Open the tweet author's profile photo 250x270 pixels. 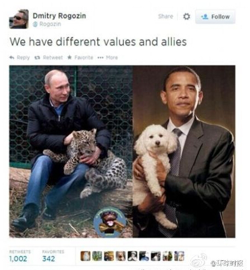point(19,19)
